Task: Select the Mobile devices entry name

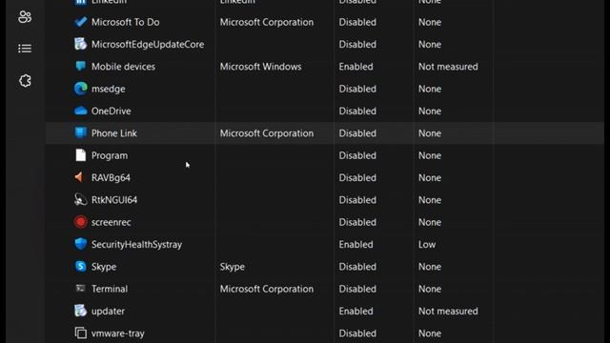Action: 123,67
